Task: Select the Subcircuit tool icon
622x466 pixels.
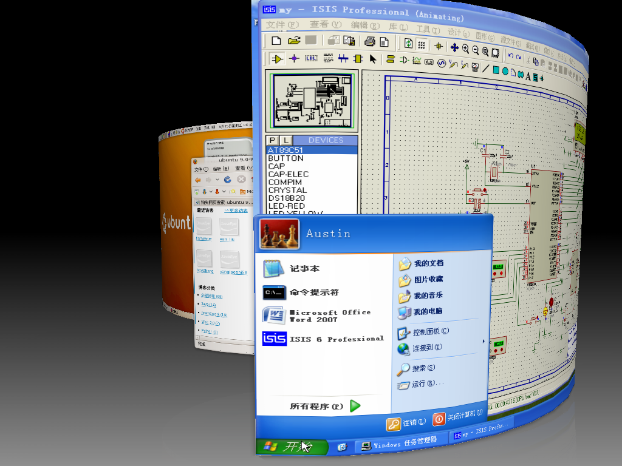Action: [358, 59]
